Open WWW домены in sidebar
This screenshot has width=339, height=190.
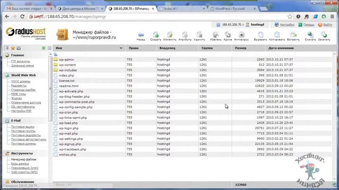click(x=21, y=81)
